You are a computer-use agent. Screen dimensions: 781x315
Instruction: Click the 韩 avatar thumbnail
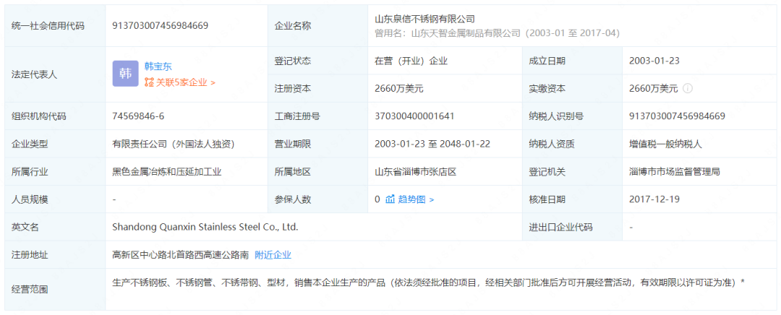[x=126, y=74]
